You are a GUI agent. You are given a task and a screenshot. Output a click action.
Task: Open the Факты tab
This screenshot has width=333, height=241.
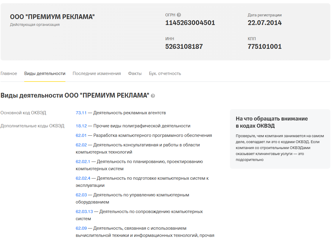[x=135, y=73]
